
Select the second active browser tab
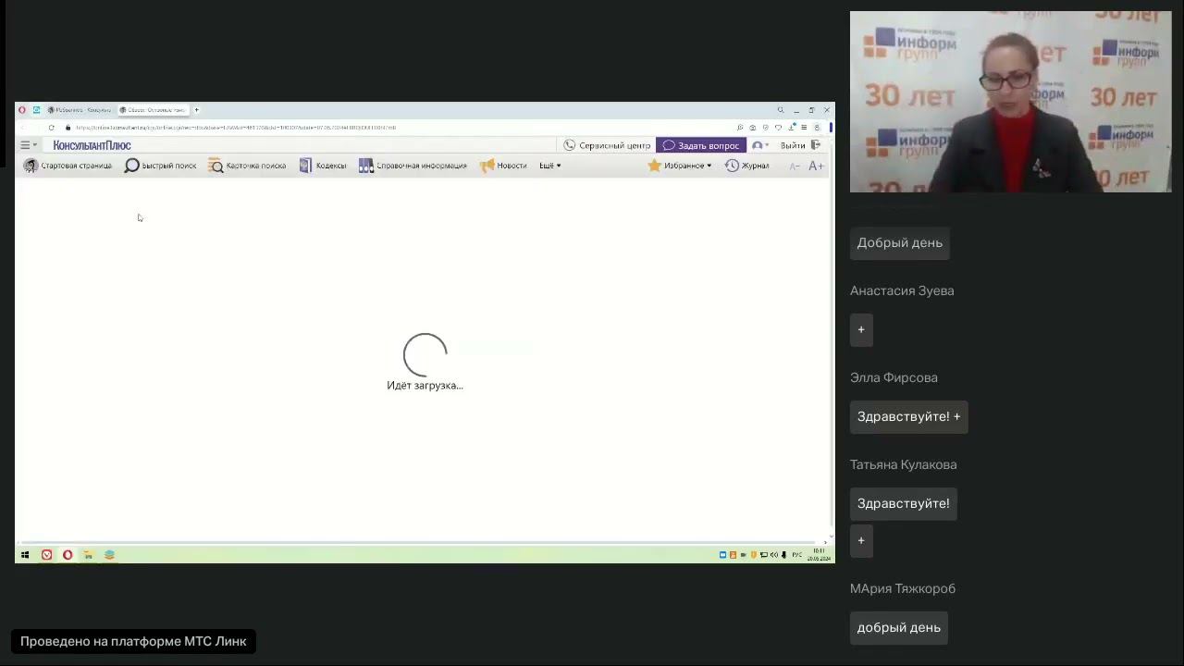tap(153, 110)
